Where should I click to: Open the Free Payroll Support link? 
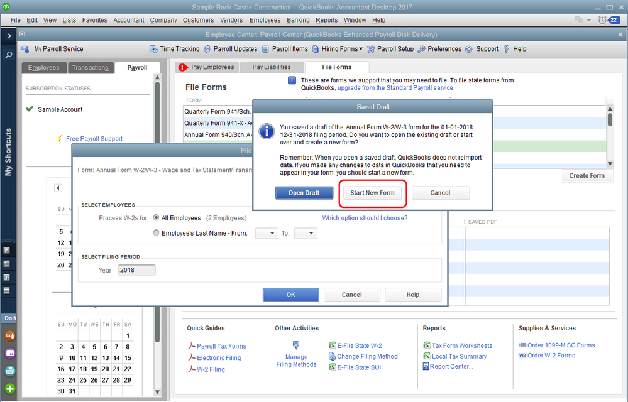pyautogui.click(x=94, y=139)
